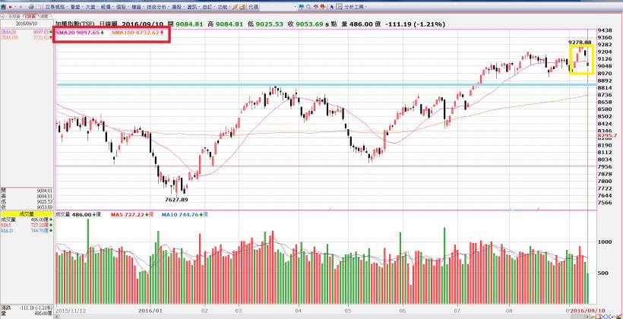This screenshot has height=319, width=623.
Task: Switch to the 日線圖 tab
Action: pos(30,16)
